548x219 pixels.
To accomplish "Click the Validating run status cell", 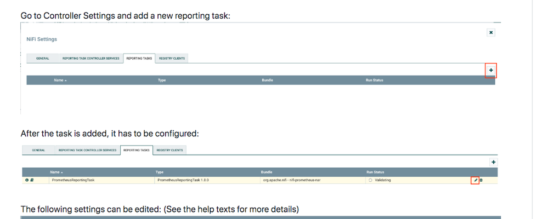I will (417, 180).
